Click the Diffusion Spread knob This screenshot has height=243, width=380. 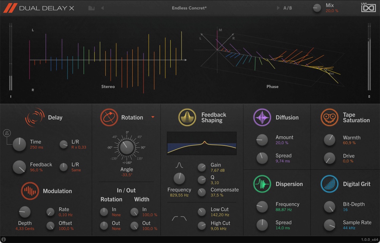262,158
